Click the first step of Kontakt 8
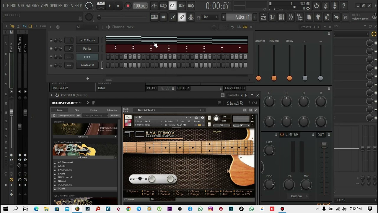The height and width of the screenshot is (213, 378). tap(108, 65)
